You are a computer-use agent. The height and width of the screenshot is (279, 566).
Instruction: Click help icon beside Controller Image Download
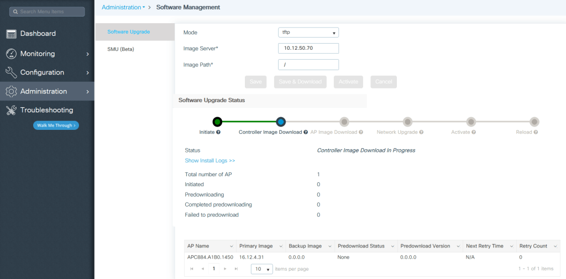tap(306, 133)
